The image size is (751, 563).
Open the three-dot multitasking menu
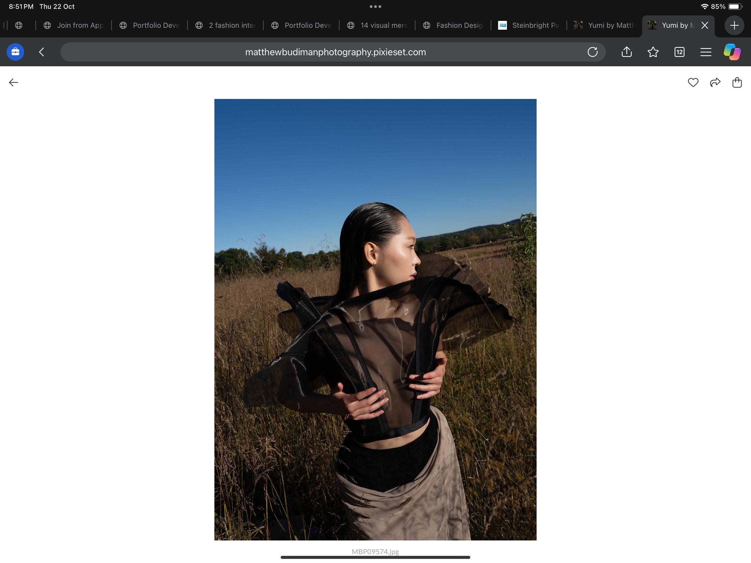click(375, 6)
